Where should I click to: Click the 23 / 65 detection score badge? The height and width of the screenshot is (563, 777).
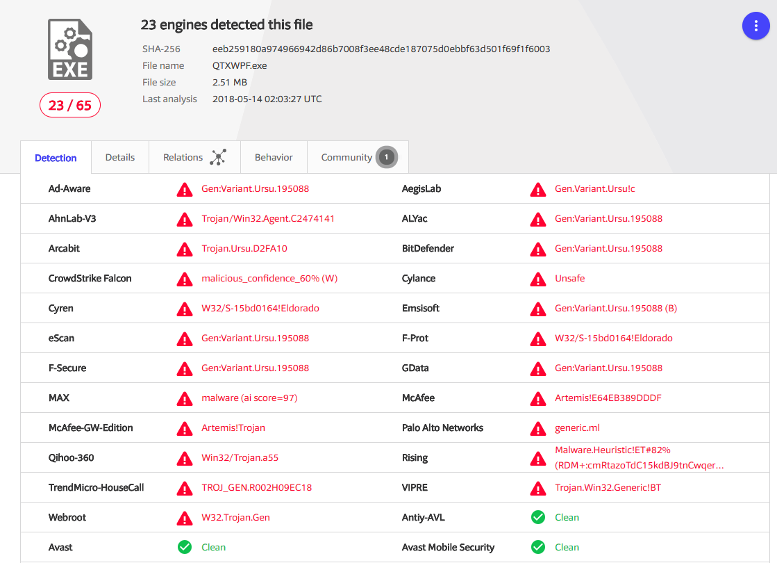click(x=70, y=105)
